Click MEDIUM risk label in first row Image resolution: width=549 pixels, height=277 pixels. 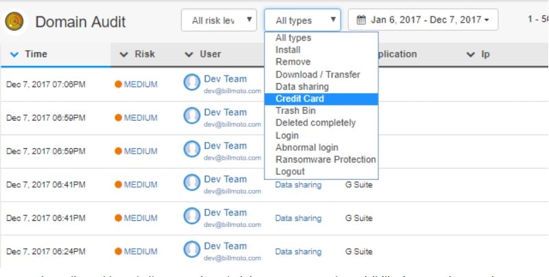pyautogui.click(x=141, y=84)
